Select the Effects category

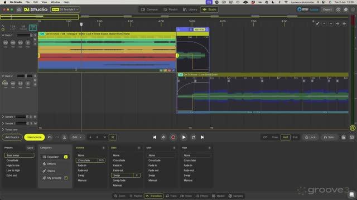pos(51,164)
